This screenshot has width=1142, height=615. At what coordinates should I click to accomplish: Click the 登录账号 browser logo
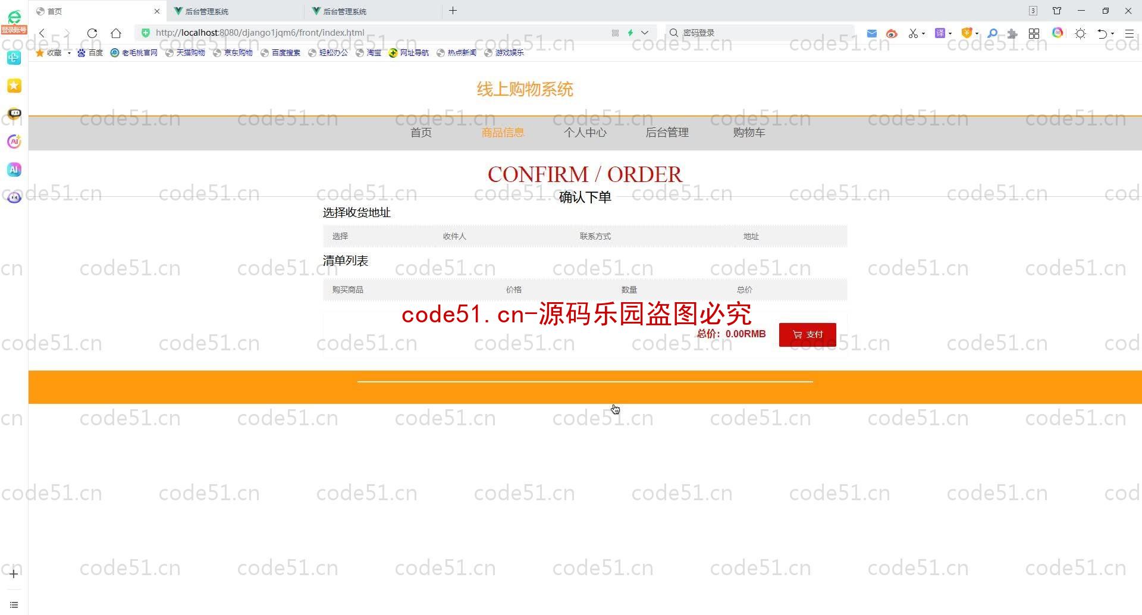(x=14, y=21)
